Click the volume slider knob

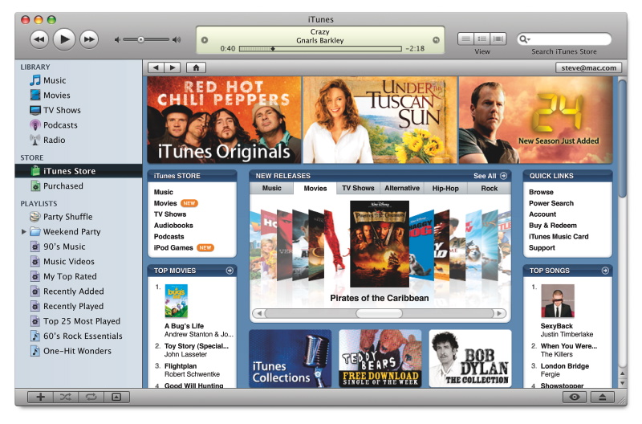click(140, 39)
